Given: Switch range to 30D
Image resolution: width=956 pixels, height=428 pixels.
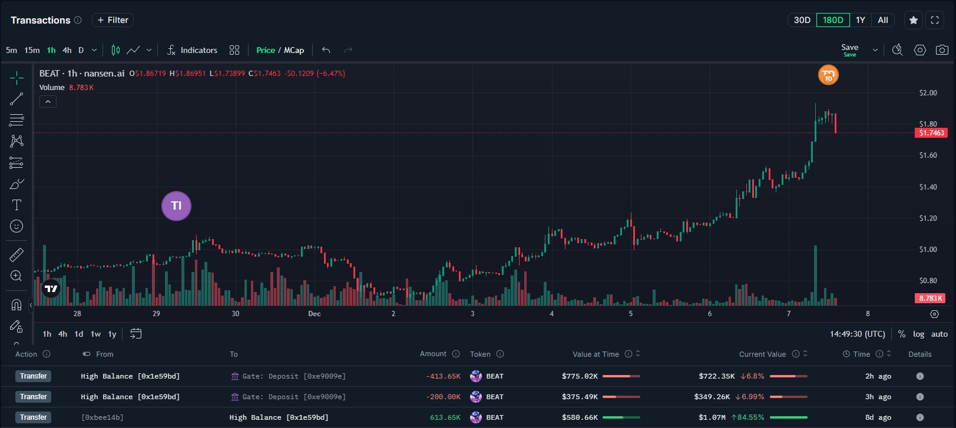Looking at the screenshot, I should pyautogui.click(x=802, y=20).
